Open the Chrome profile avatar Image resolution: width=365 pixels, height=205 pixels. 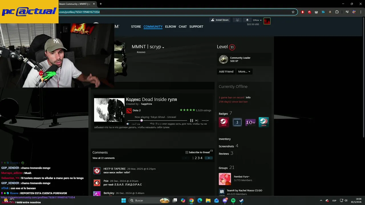pyautogui.click(x=354, y=12)
